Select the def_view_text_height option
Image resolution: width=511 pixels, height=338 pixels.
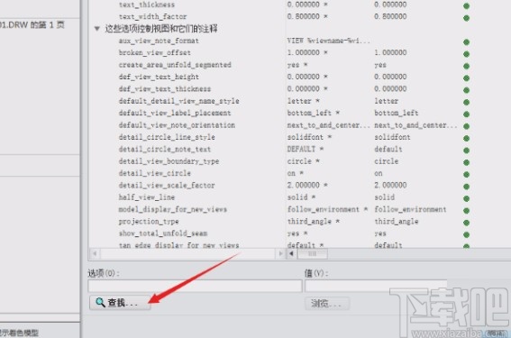(x=159, y=77)
